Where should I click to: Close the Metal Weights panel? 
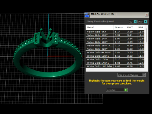coord(147,15)
